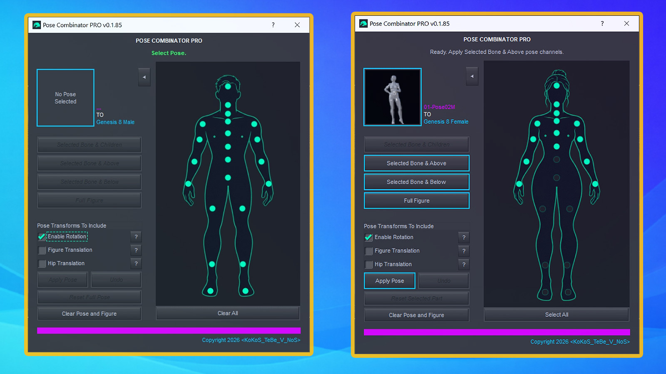
Task: Click Apply Pose button
Action: [x=390, y=281]
